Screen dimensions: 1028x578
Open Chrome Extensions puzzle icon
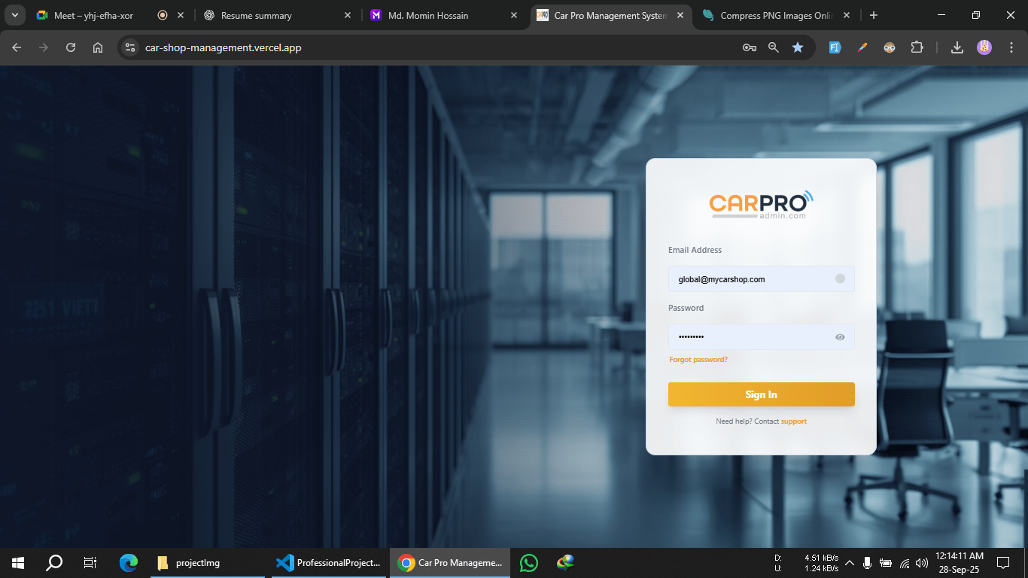click(917, 47)
